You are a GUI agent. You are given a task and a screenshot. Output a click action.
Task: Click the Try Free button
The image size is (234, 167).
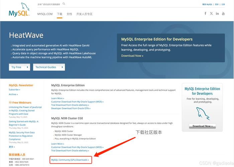pos(19,67)
